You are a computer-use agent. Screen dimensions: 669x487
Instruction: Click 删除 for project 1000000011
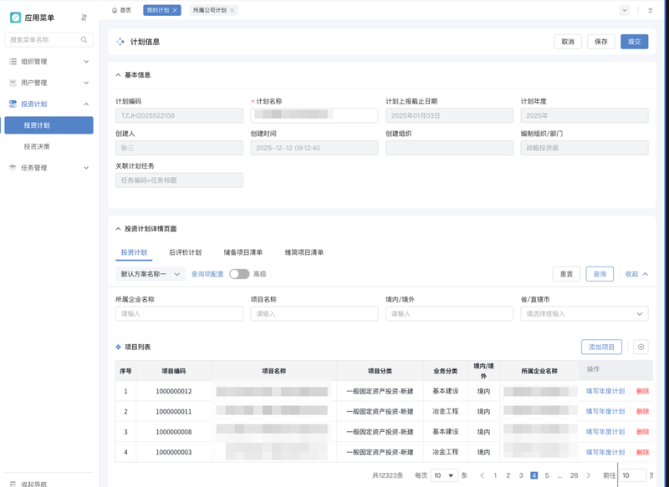642,412
